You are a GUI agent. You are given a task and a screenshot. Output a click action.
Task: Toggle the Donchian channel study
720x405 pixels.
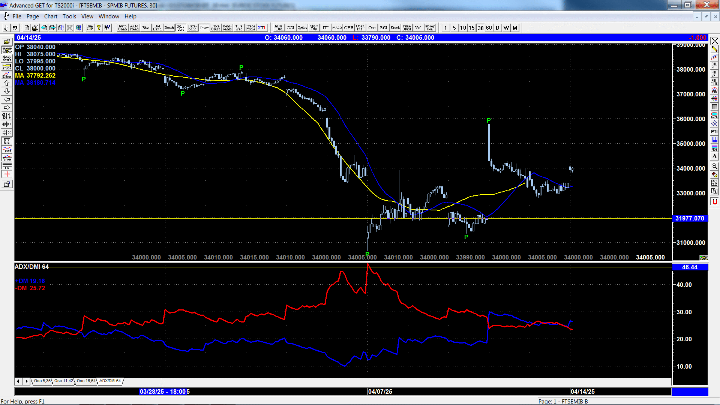point(169,28)
